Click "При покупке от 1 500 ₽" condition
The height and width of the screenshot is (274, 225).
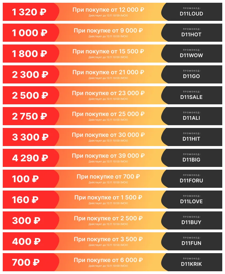coord(108,197)
